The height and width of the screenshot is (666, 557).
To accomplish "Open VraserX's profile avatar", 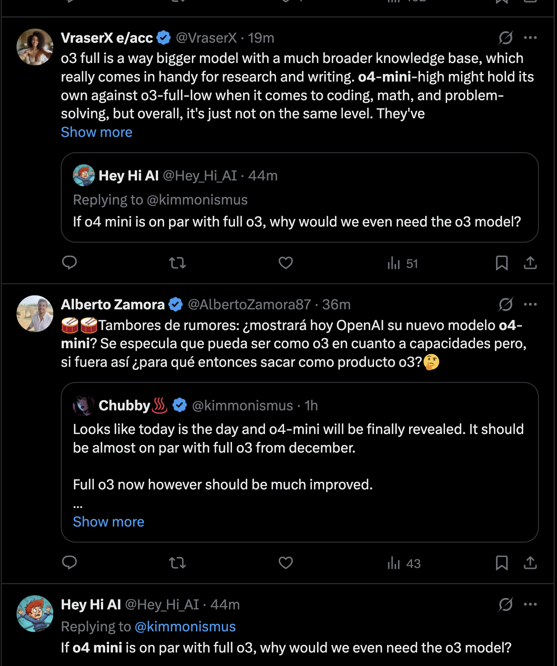I will click(x=35, y=47).
